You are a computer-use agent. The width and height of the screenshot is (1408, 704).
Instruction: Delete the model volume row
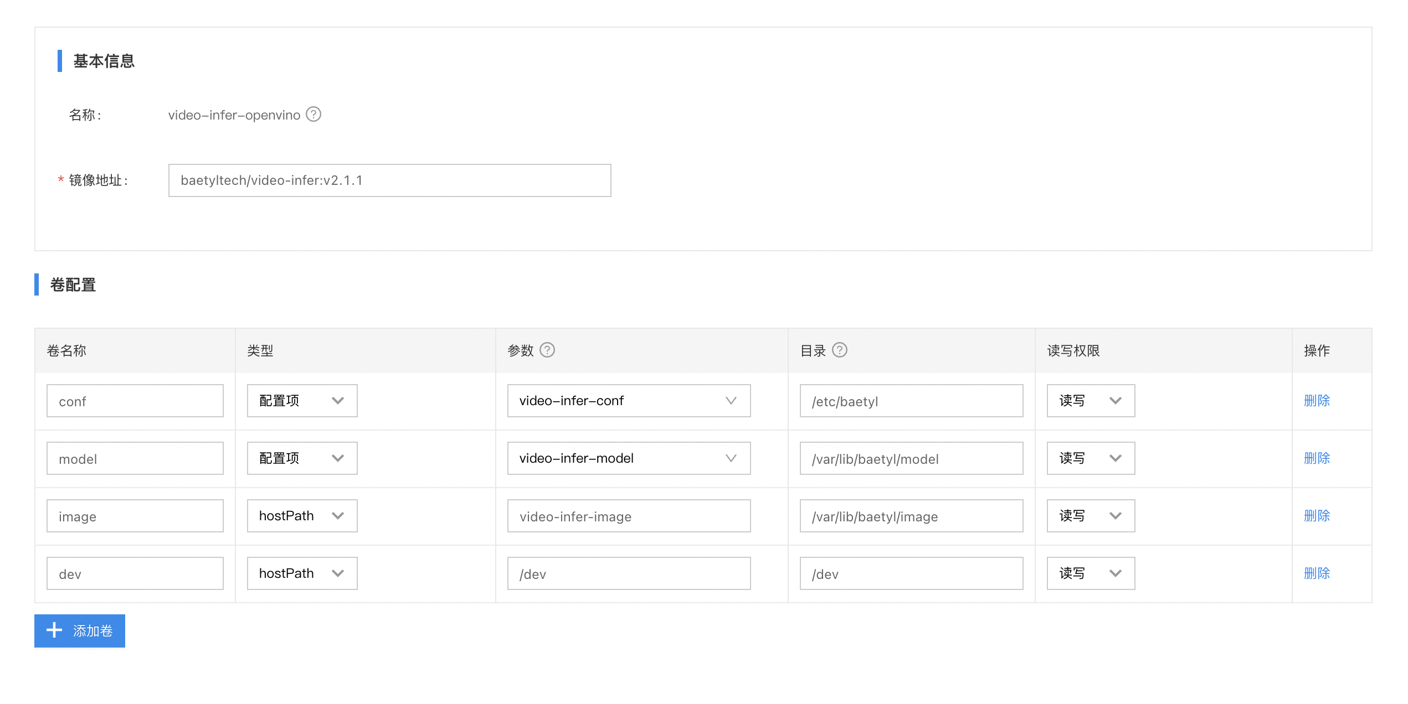click(1317, 458)
